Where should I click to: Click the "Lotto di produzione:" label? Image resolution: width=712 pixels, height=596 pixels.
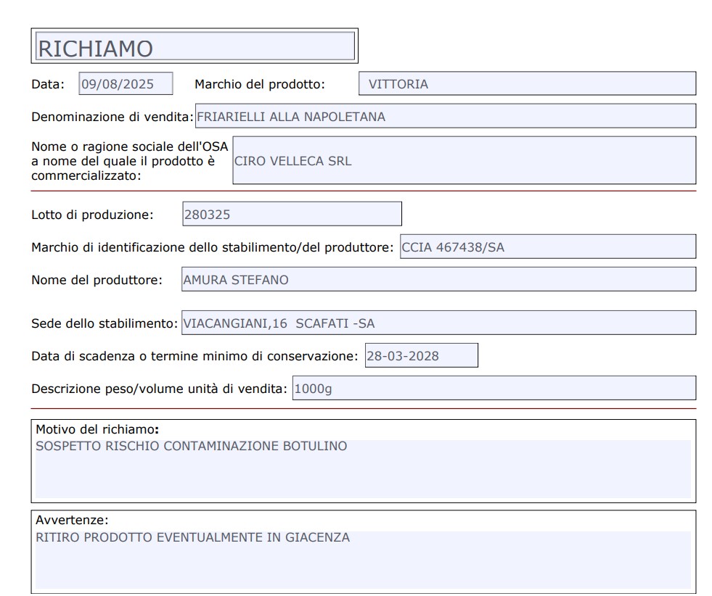click(x=92, y=215)
